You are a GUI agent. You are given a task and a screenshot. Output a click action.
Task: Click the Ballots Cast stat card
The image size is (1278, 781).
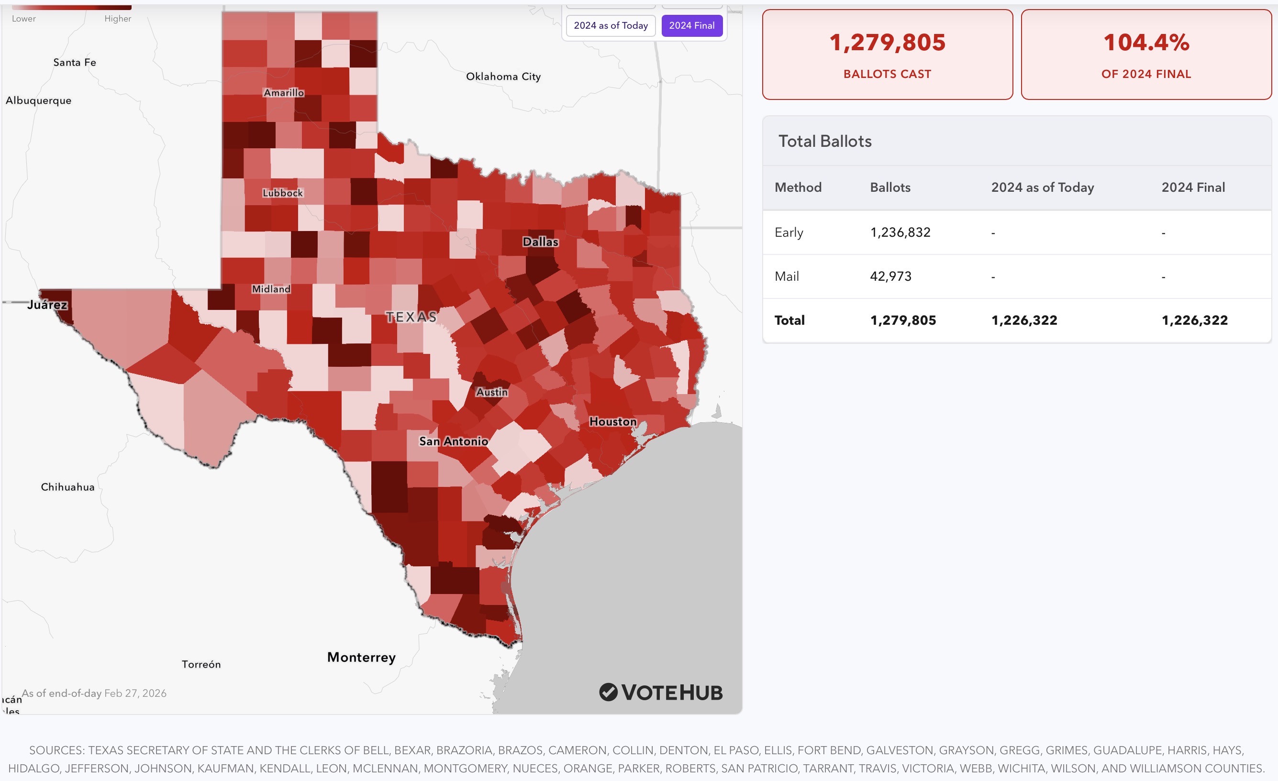coord(887,55)
